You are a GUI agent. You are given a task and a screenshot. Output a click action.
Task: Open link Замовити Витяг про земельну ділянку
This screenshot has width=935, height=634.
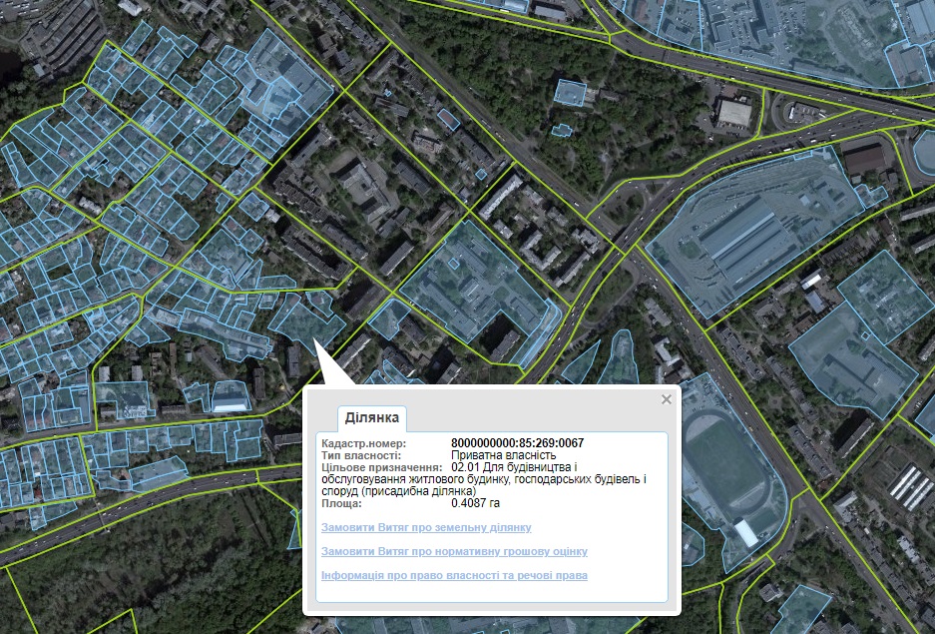pos(426,527)
